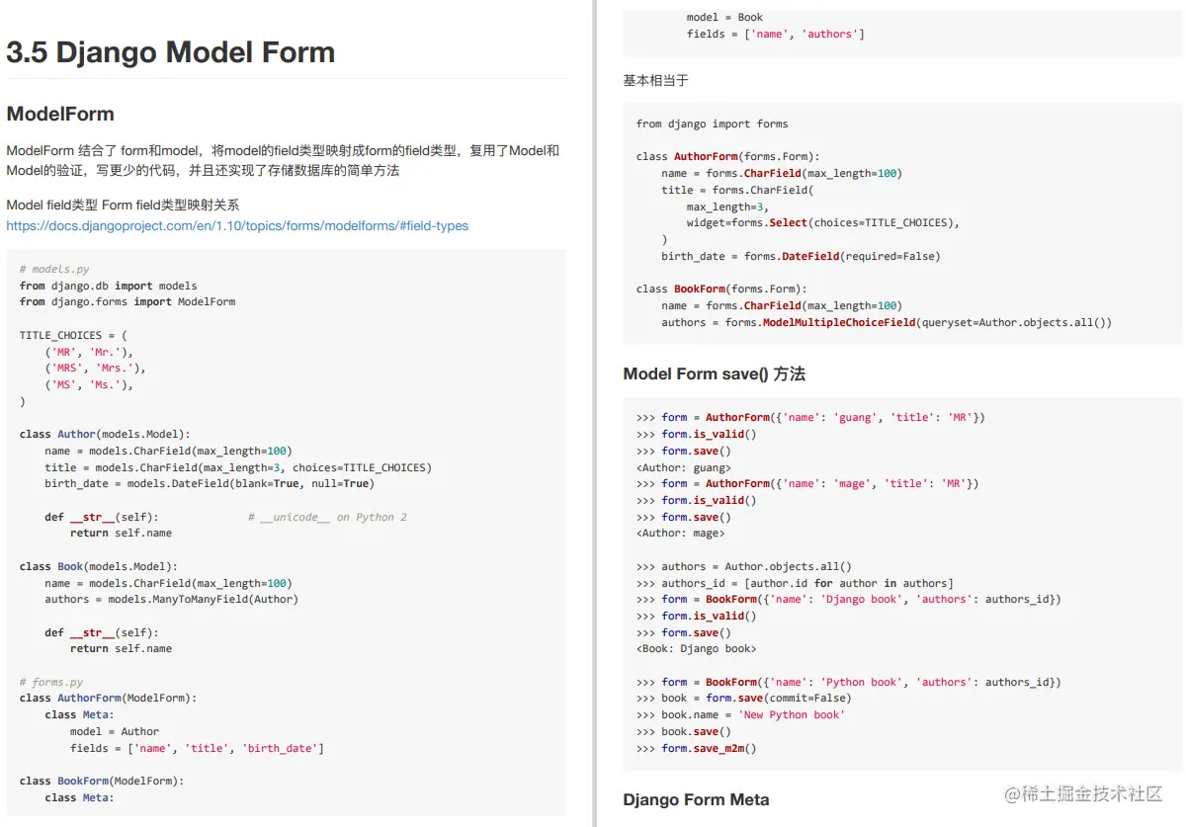The width and height of the screenshot is (1186, 827).
Task: Click the '基本相当于' text
Action: click(655, 80)
